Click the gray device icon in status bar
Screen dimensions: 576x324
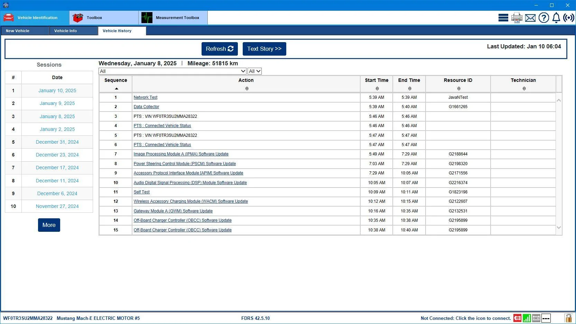coord(536,318)
